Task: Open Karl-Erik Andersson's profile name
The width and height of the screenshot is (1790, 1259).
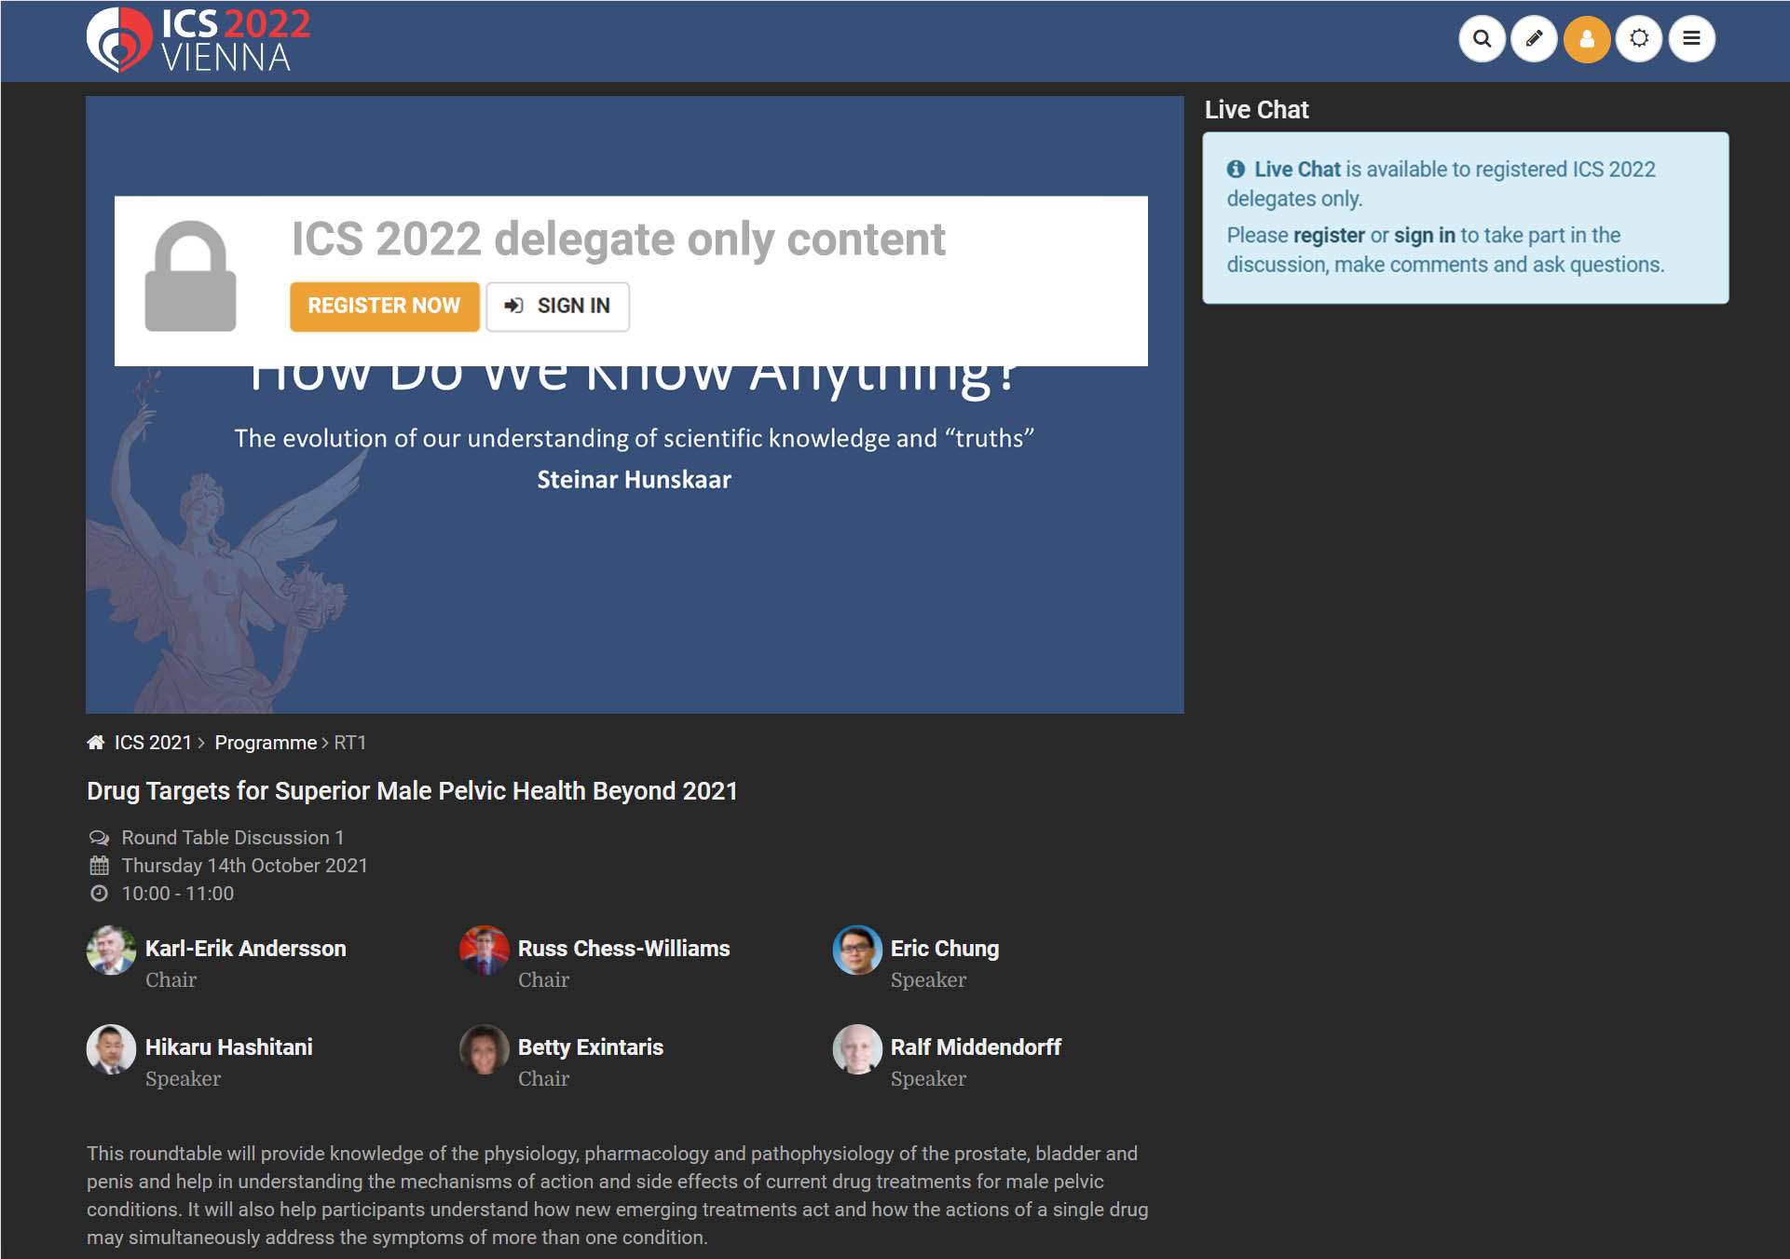Action: (246, 949)
